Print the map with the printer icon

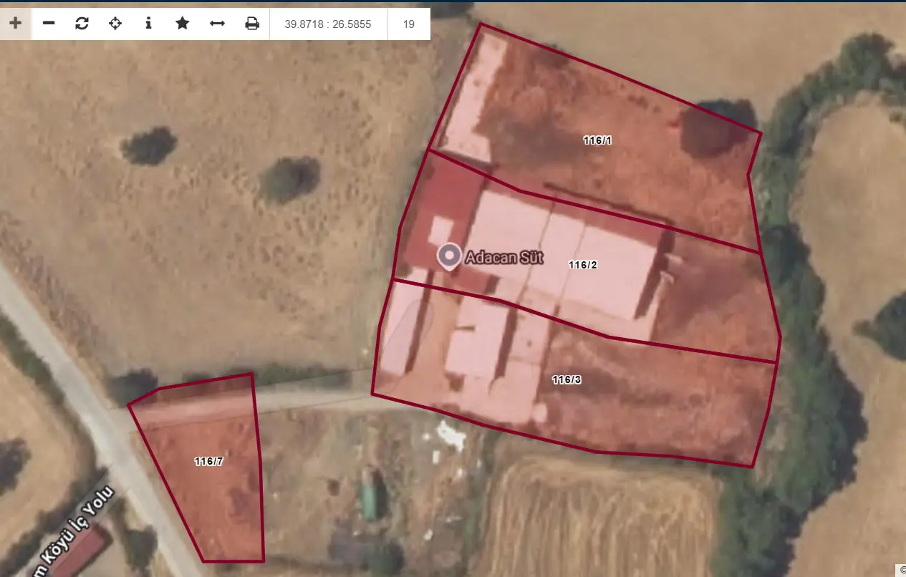tap(252, 24)
